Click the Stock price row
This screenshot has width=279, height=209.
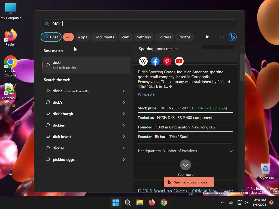click(x=185, y=108)
